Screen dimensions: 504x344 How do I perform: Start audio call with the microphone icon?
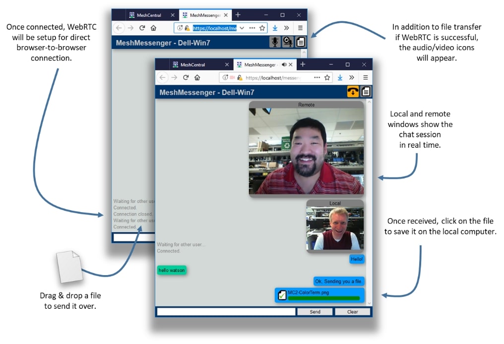point(275,42)
